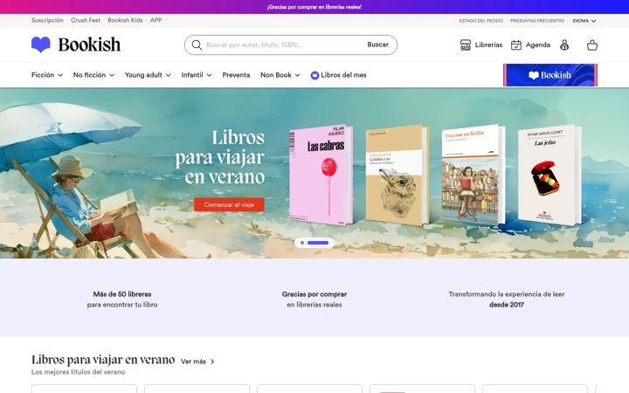Viewport: 629px width, 393px height.
Task: Open the Bookish Kids link
Action: pyautogui.click(x=125, y=20)
